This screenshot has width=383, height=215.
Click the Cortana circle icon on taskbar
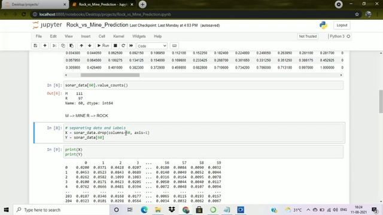pos(116,210)
